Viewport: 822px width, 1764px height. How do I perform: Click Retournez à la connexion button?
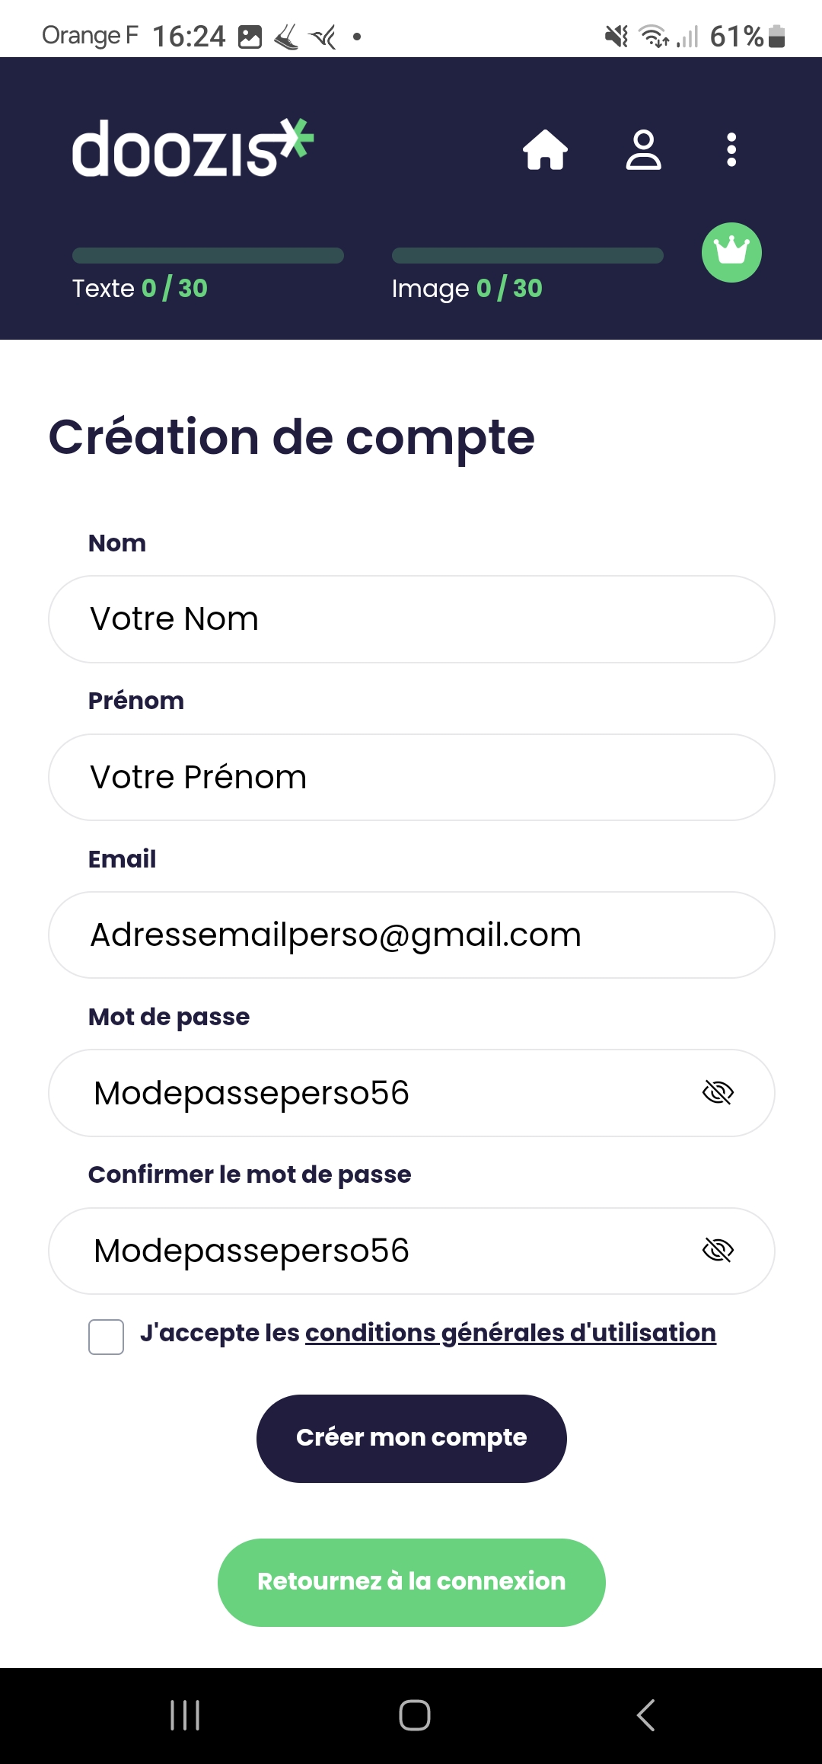412,1582
